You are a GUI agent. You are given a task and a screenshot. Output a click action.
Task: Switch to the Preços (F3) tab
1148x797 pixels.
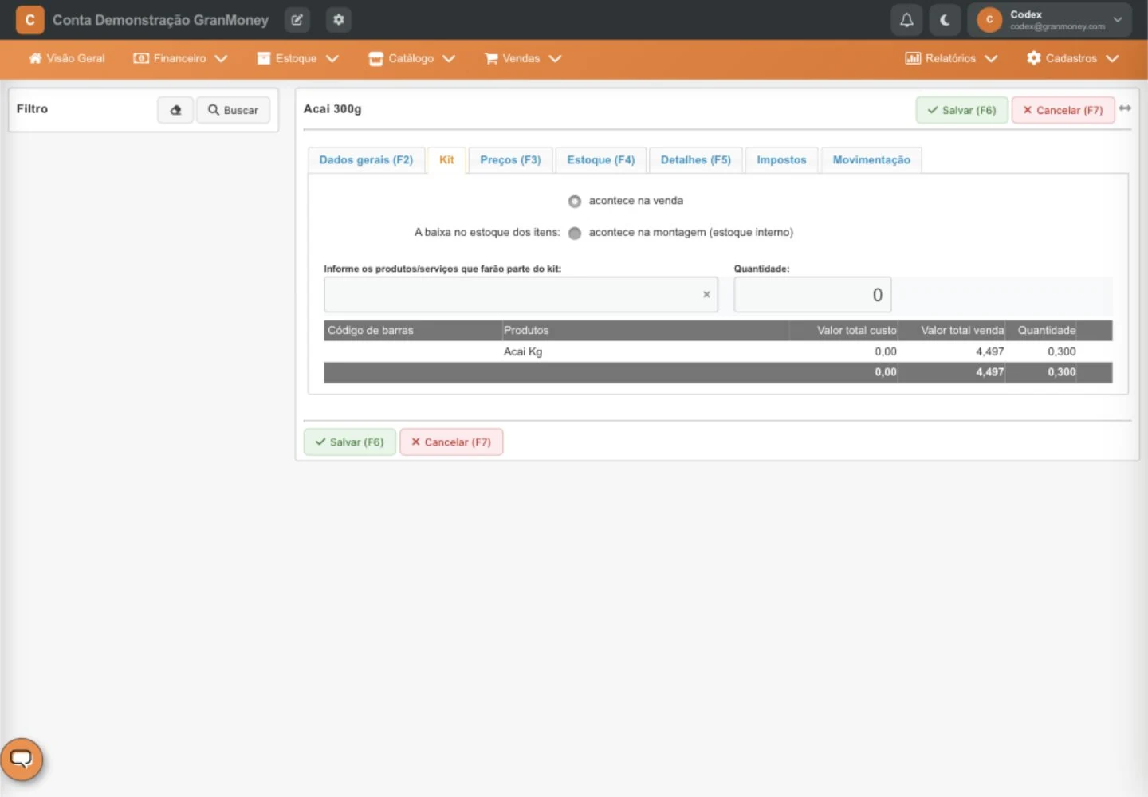(510, 160)
